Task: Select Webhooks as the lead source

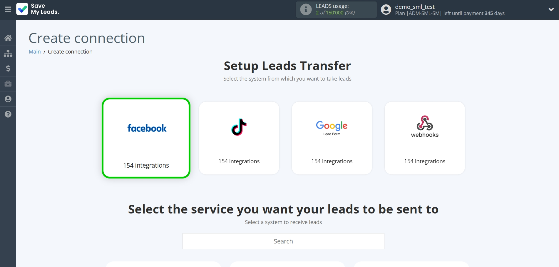Action: tap(424, 138)
